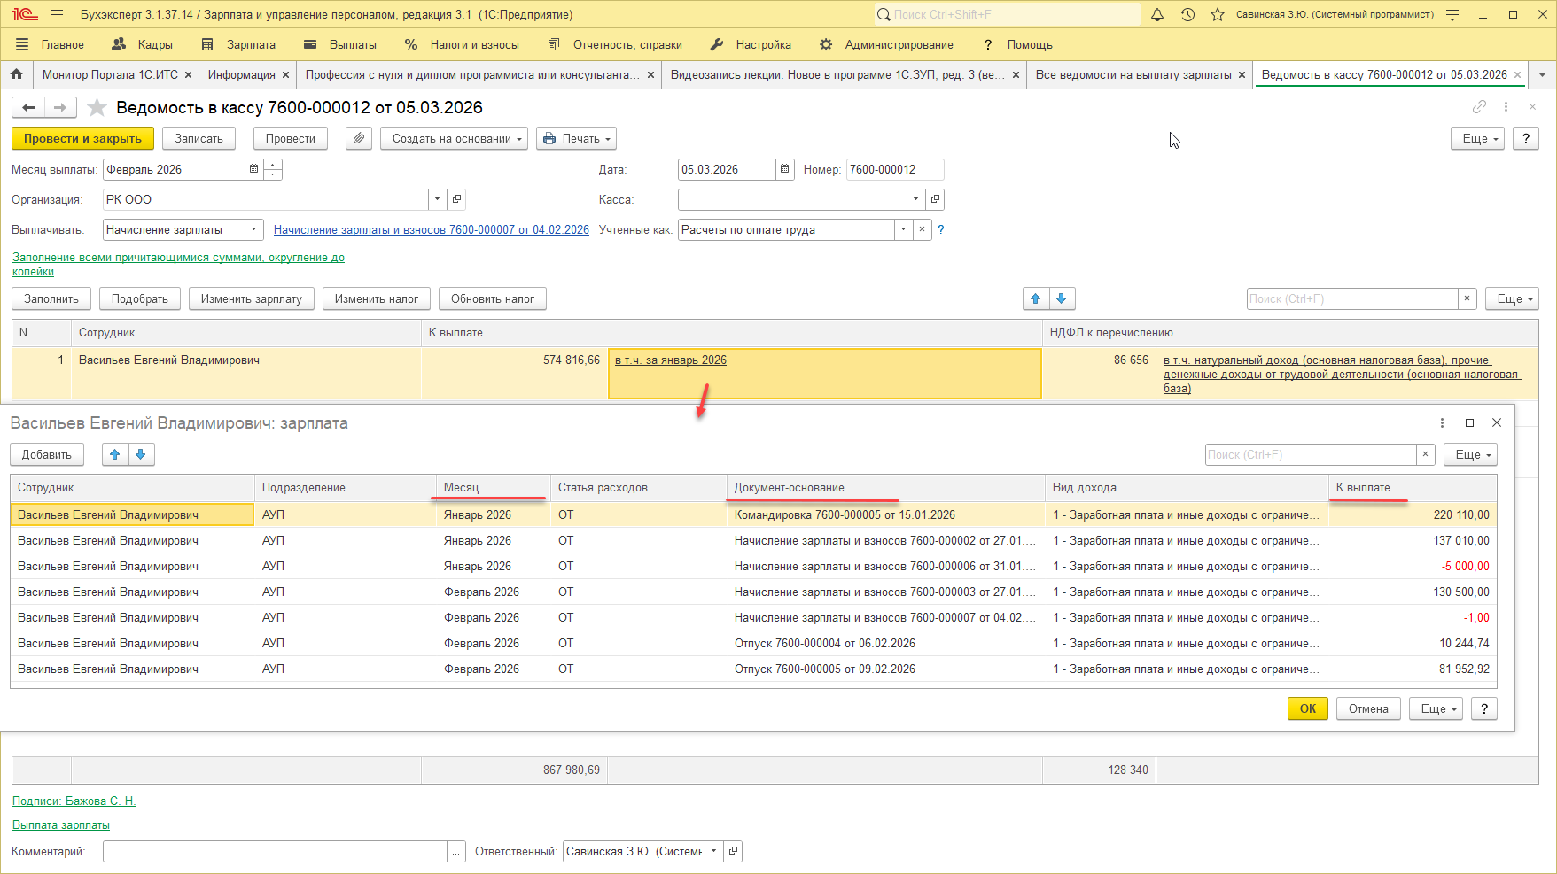Click the paperclip attachments button
The height and width of the screenshot is (874, 1557).
359,138
